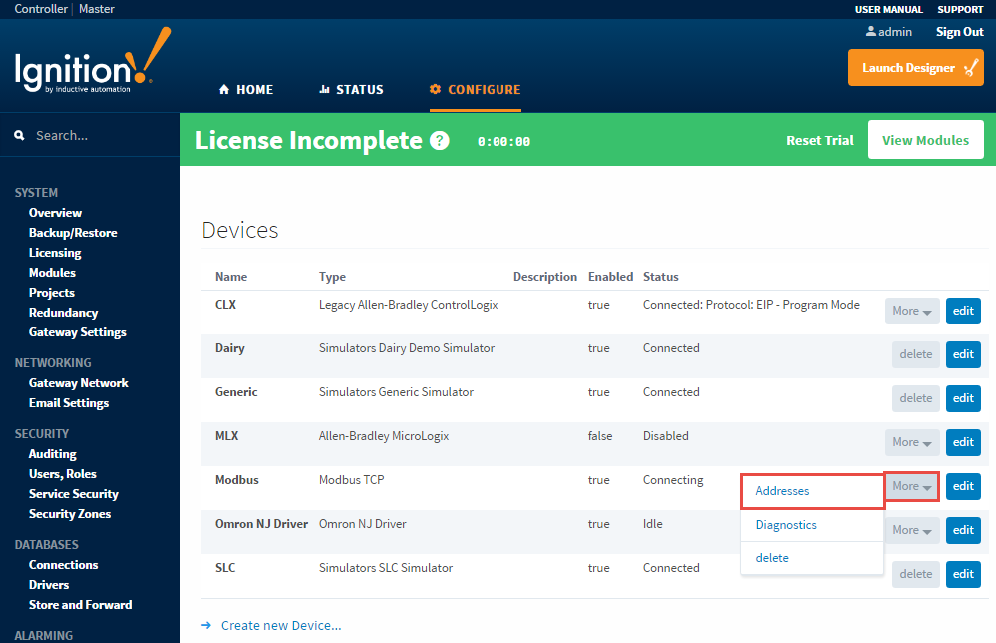Select Diagnostics from the Modbus menu
996x643 pixels.
pyautogui.click(x=786, y=524)
